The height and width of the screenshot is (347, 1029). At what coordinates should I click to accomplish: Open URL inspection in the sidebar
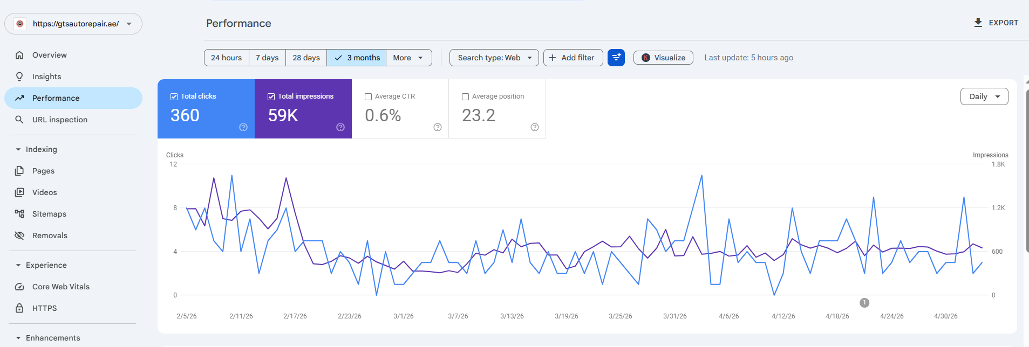[x=73, y=120]
